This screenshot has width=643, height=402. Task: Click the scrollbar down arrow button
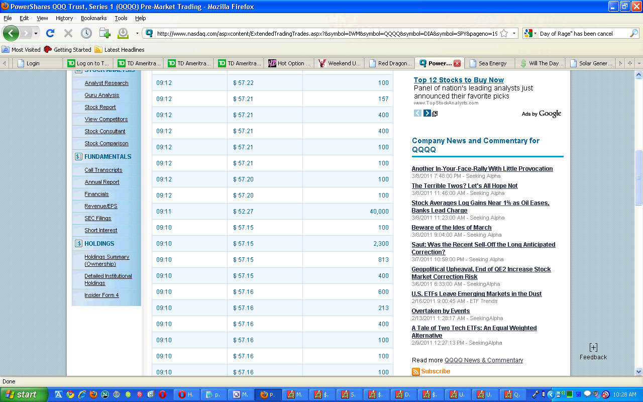[x=639, y=372]
